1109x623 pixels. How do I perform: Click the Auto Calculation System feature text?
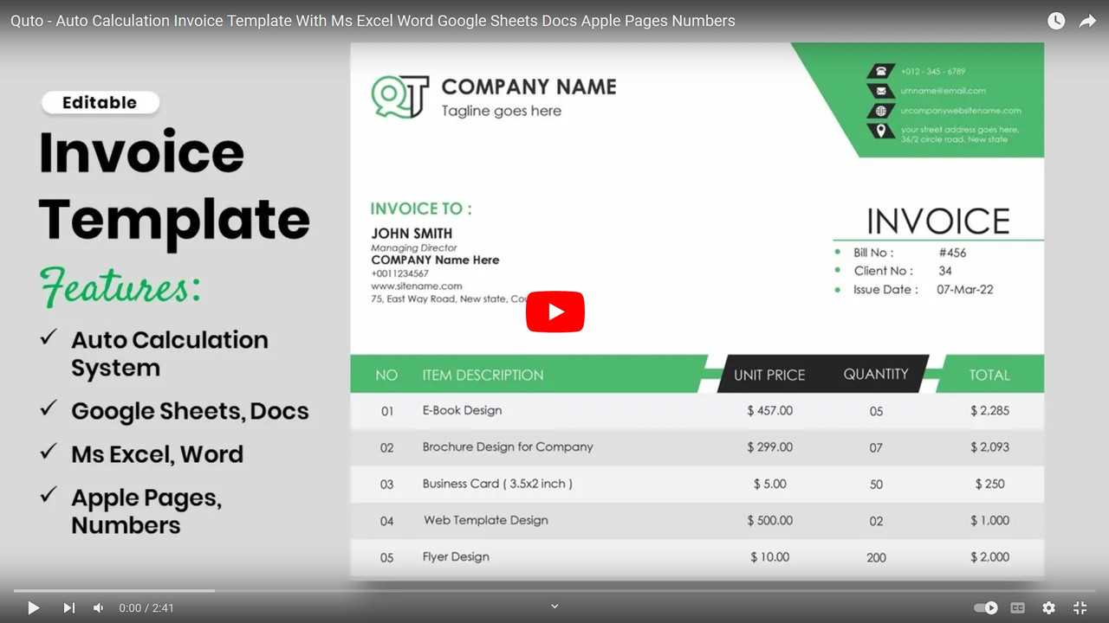(x=170, y=353)
